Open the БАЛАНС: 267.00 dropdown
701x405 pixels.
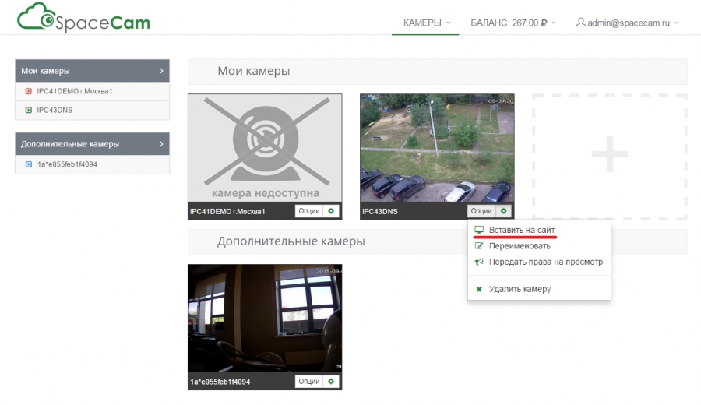[513, 23]
